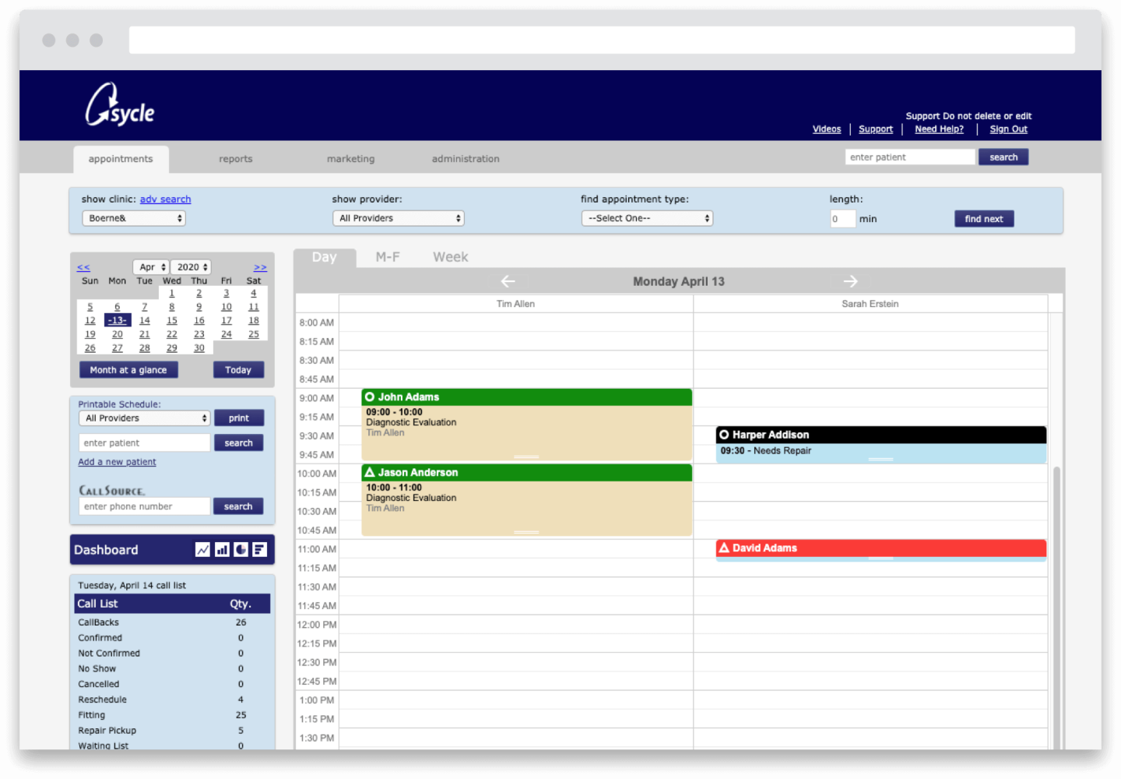Viewport: 1121px width, 779px height.
Task: Open the reports tab
Action: [x=235, y=159]
